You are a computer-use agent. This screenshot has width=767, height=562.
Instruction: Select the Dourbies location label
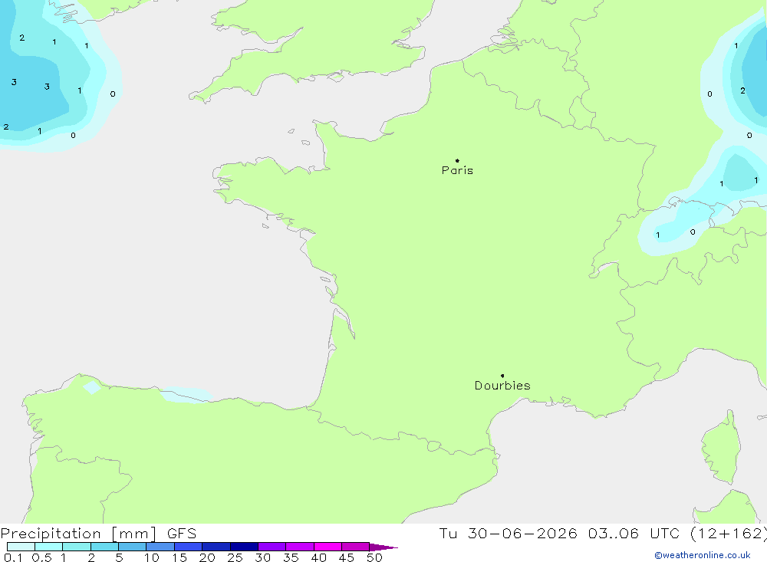(502, 386)
